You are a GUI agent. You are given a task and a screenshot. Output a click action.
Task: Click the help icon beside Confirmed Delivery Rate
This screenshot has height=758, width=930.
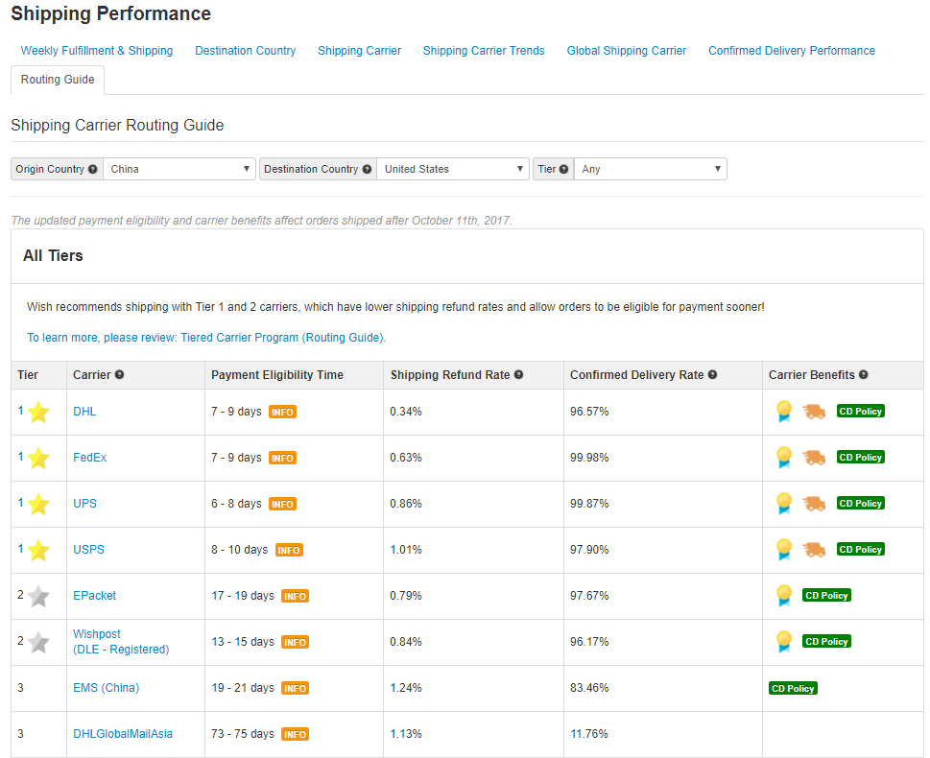[712, 375]
